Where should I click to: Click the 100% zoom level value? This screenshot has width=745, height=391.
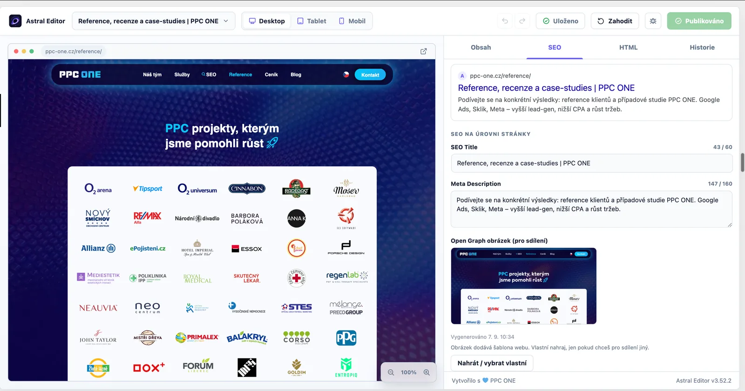point(409,372)
